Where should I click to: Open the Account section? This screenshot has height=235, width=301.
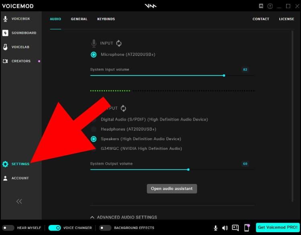tap(16, 178)
